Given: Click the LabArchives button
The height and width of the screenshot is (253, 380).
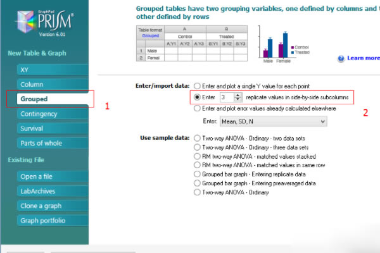Looking at the screenshot, I should (53, 191).
